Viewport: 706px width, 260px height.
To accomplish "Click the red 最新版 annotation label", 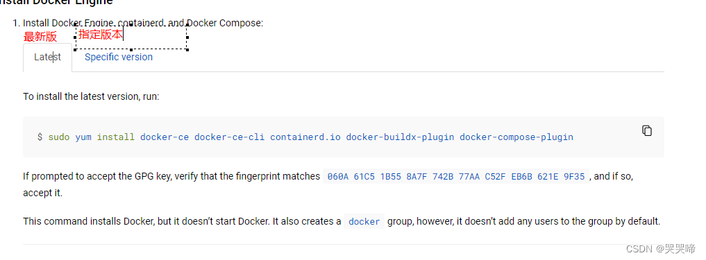I will pyautogui.click(x=40, y=37).
